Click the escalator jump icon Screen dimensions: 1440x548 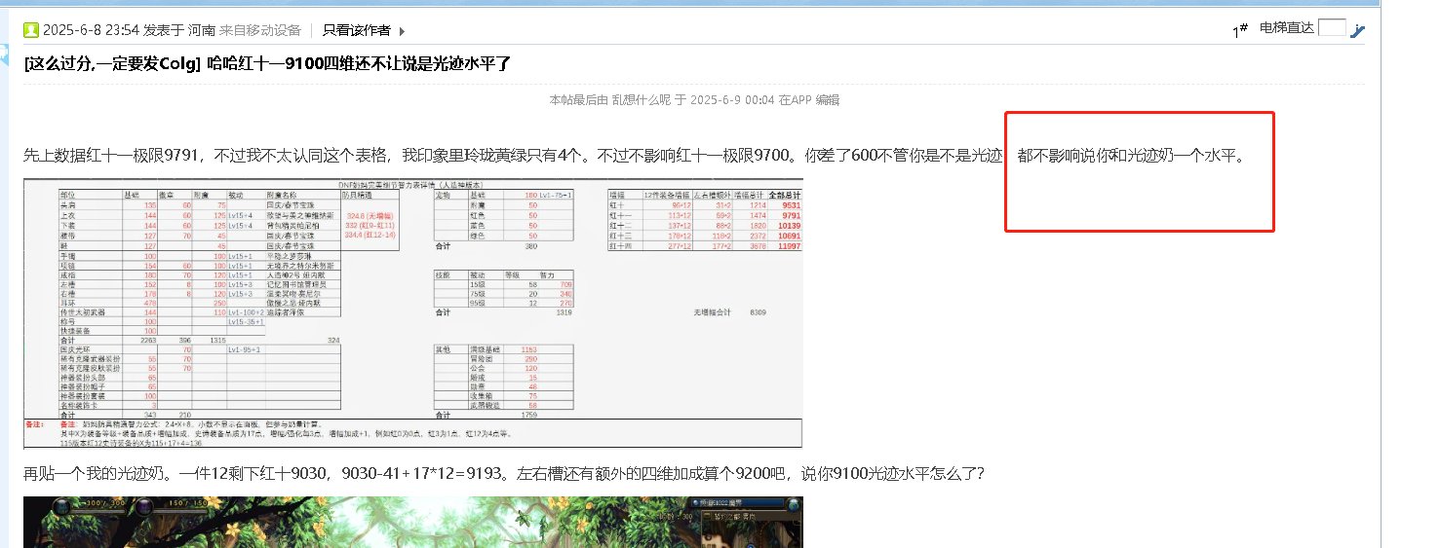pos(1358,30)
